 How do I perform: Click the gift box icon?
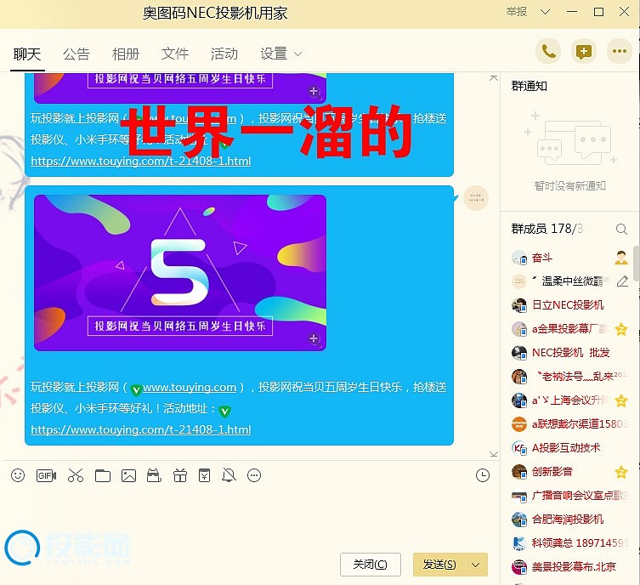(x=179, y=475)
